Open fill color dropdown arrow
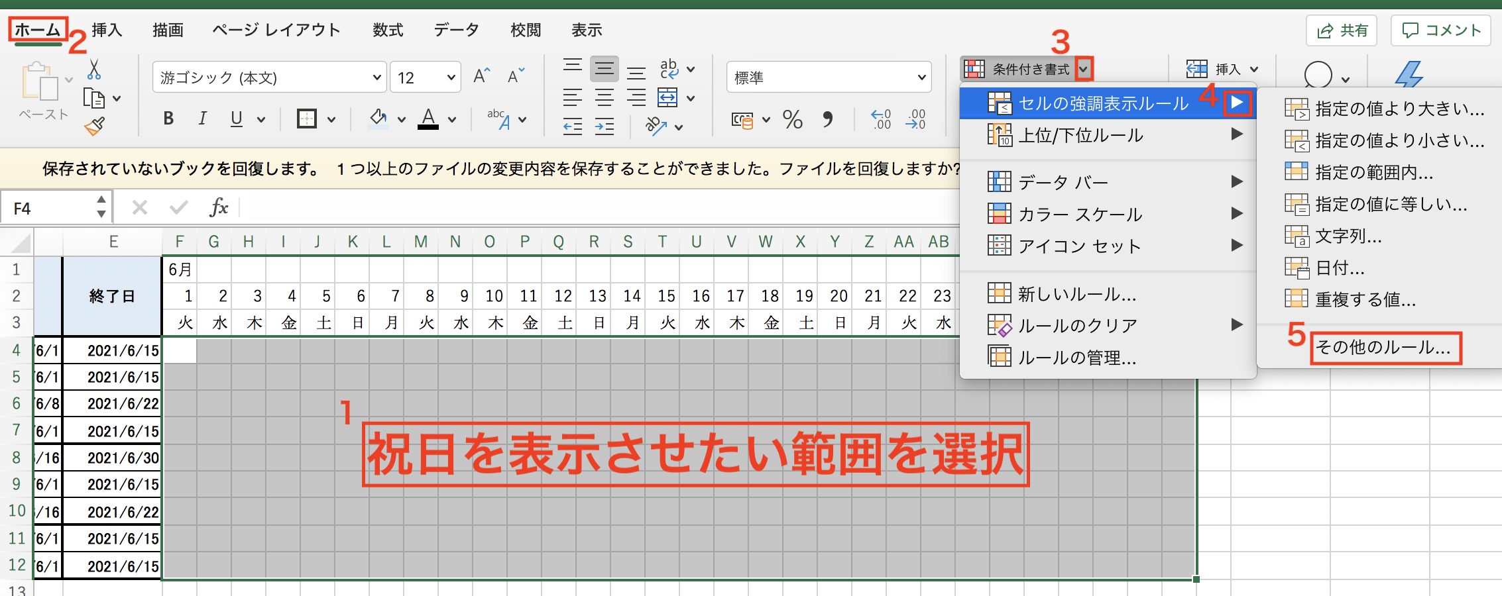 (x=401, y=120)
